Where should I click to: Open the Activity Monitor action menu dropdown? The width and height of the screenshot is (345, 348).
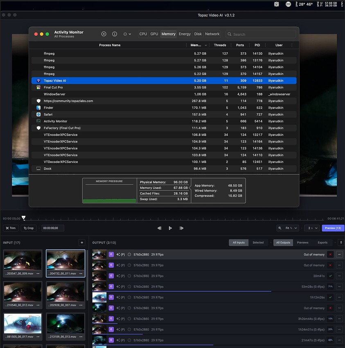(127, 34)
